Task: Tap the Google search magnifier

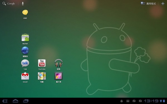Action: point(4,4)
